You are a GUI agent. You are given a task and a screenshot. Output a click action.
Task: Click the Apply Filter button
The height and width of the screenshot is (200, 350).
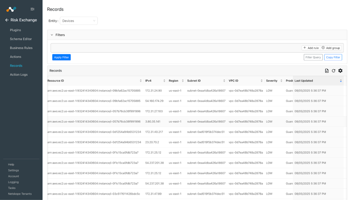coord(62,57)
